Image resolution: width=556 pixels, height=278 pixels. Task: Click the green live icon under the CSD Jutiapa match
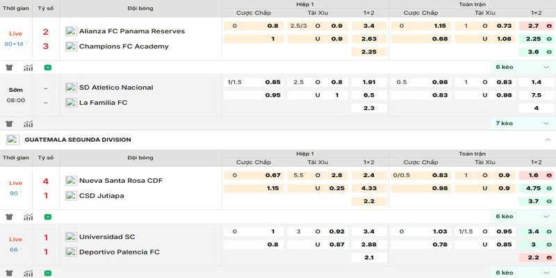(47, 217)
